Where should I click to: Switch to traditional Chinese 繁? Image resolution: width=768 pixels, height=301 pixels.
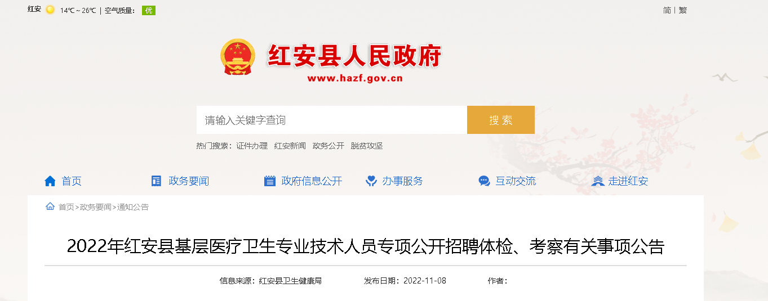tap(683, 10)
